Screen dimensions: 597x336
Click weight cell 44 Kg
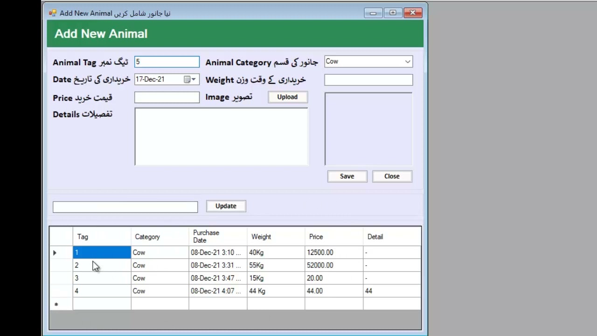tap(276, 291)
